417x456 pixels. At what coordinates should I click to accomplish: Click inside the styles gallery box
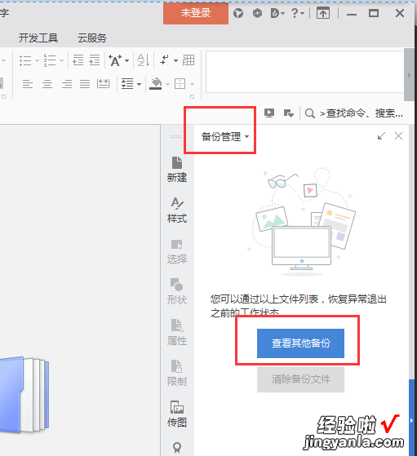pos(304,72)
